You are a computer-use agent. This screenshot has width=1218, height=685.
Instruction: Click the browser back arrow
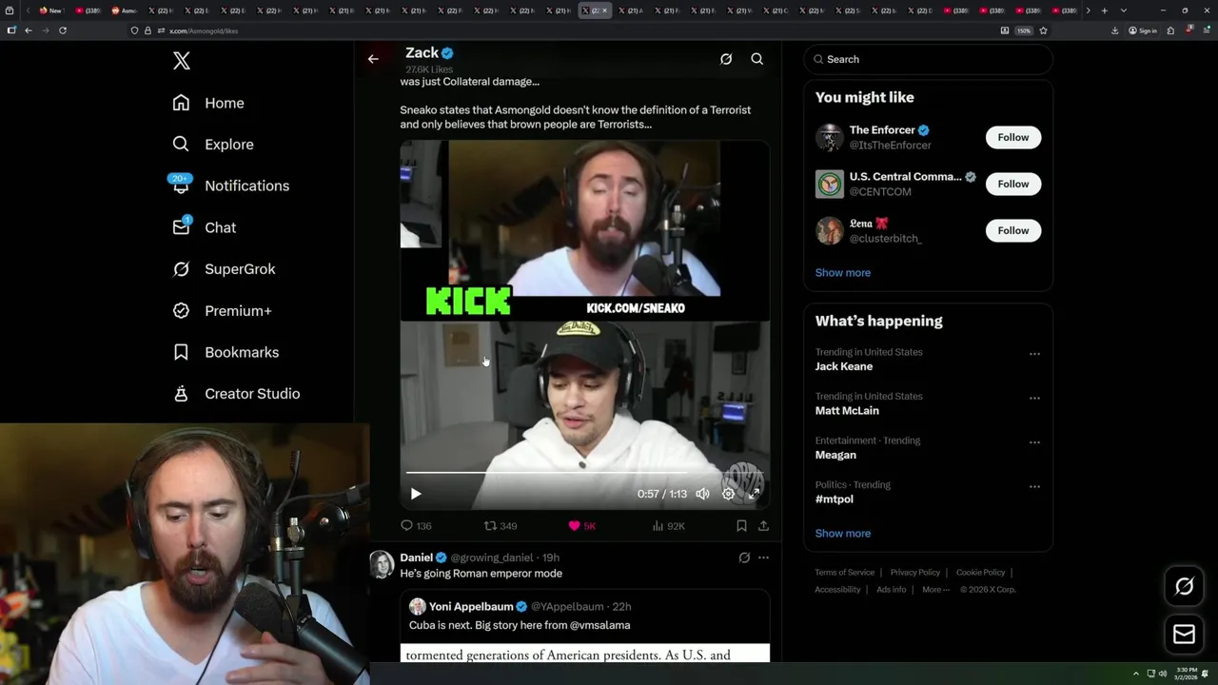click(x=29, y=30)
